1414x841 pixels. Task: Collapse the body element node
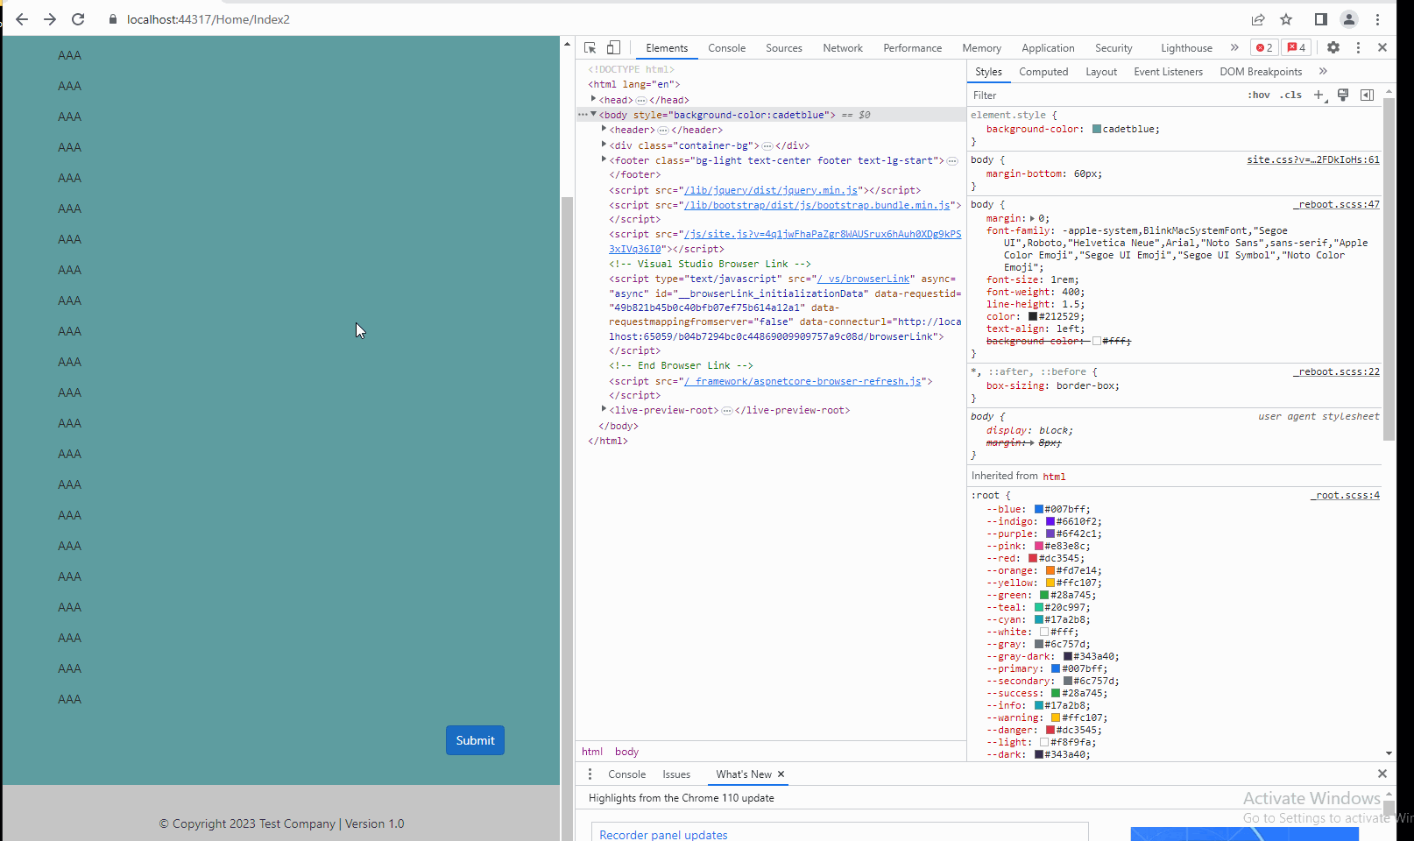pyautogui.click(x=593, y=114)
